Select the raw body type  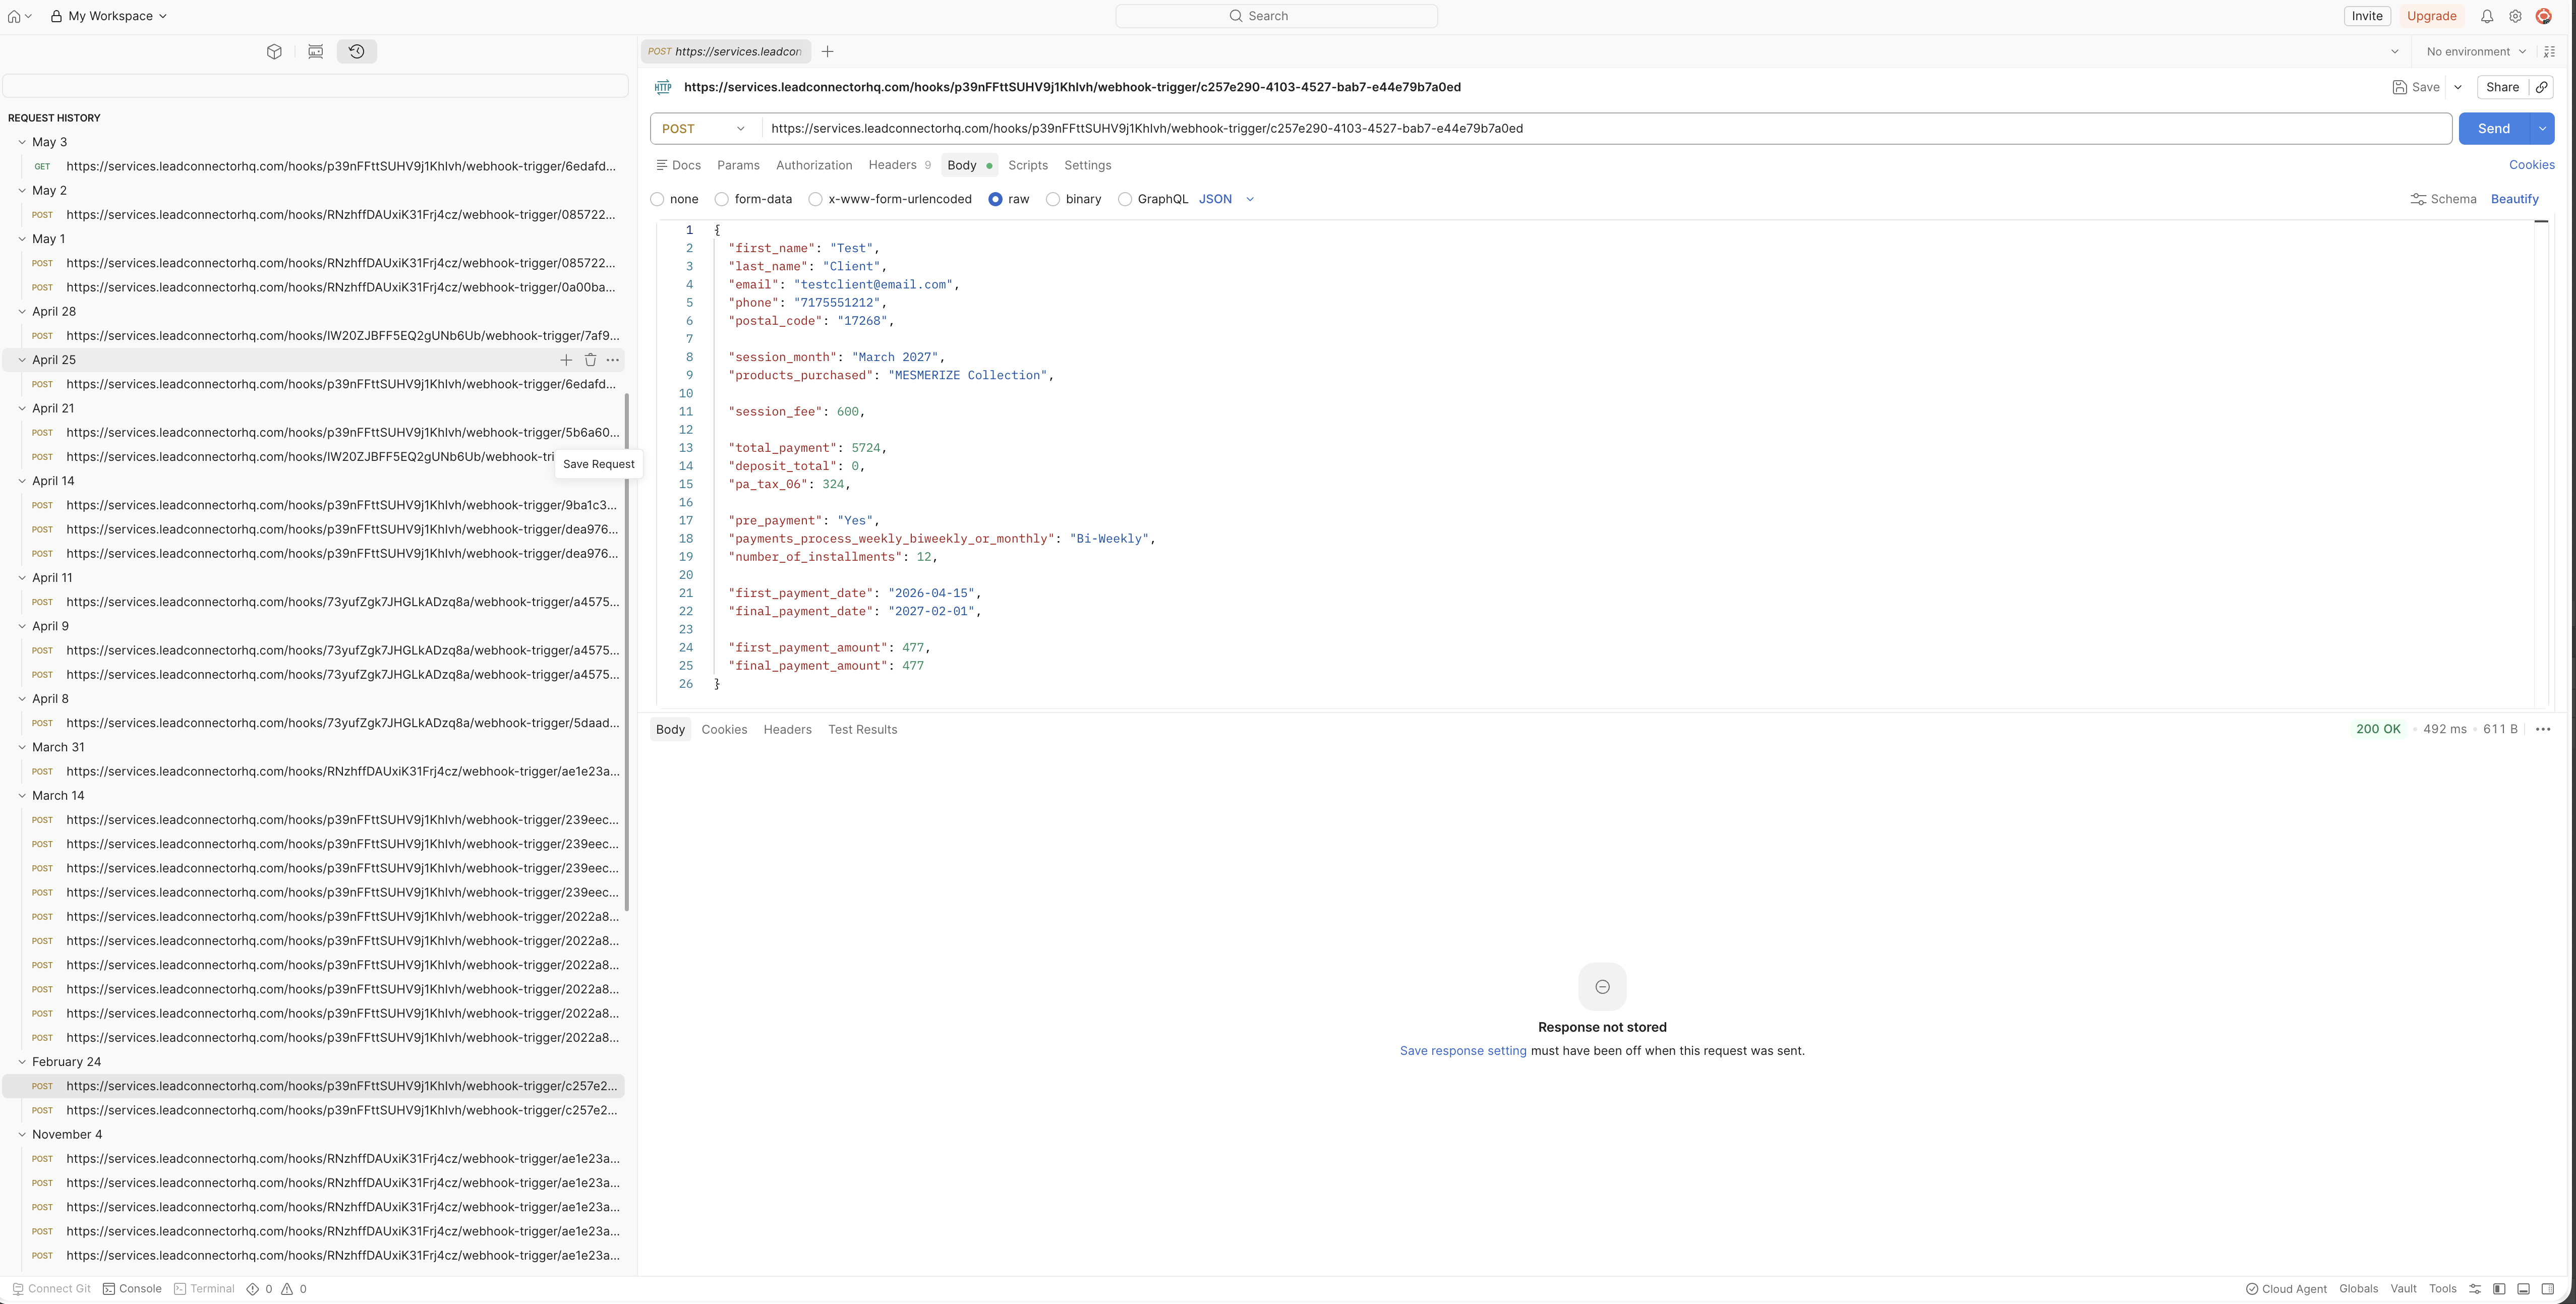(x=995, y=200)
